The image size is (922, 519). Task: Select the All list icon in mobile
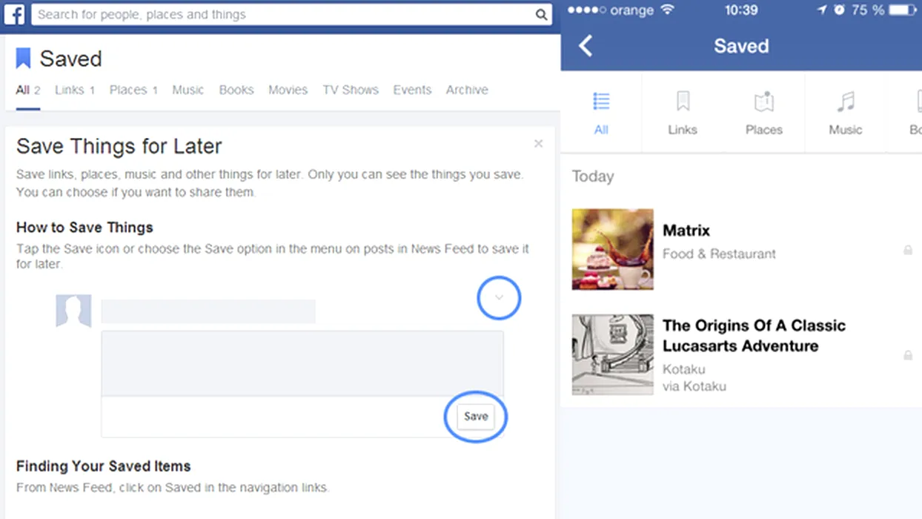pos(601,102)
